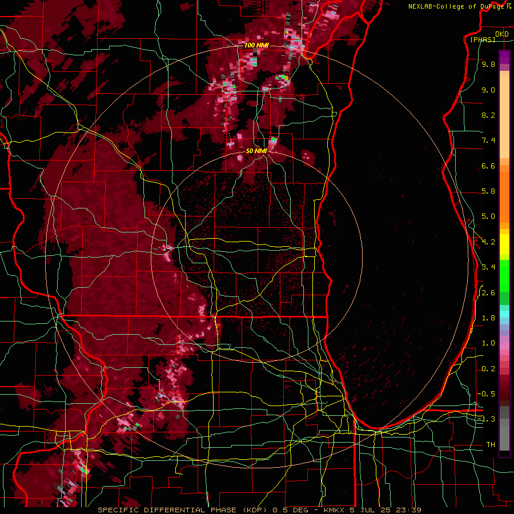Click the 0.2 scale value
Screen dimensions: 514x514
[x=488, y=369]
